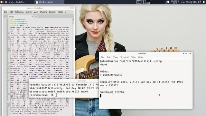Open the Plugins menu in CudaText
Viewport: 206px width, 116px height.
click(43, 12)
